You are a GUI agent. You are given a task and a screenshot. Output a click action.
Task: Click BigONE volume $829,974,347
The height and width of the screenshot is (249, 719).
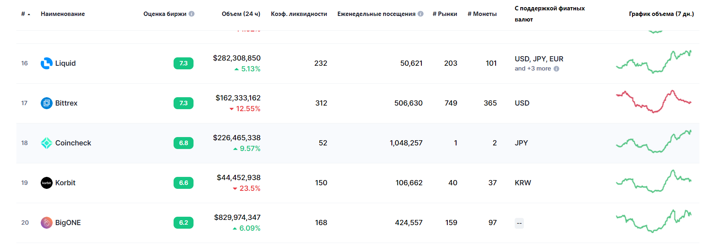pyautogui.click(x=237, y=218)
